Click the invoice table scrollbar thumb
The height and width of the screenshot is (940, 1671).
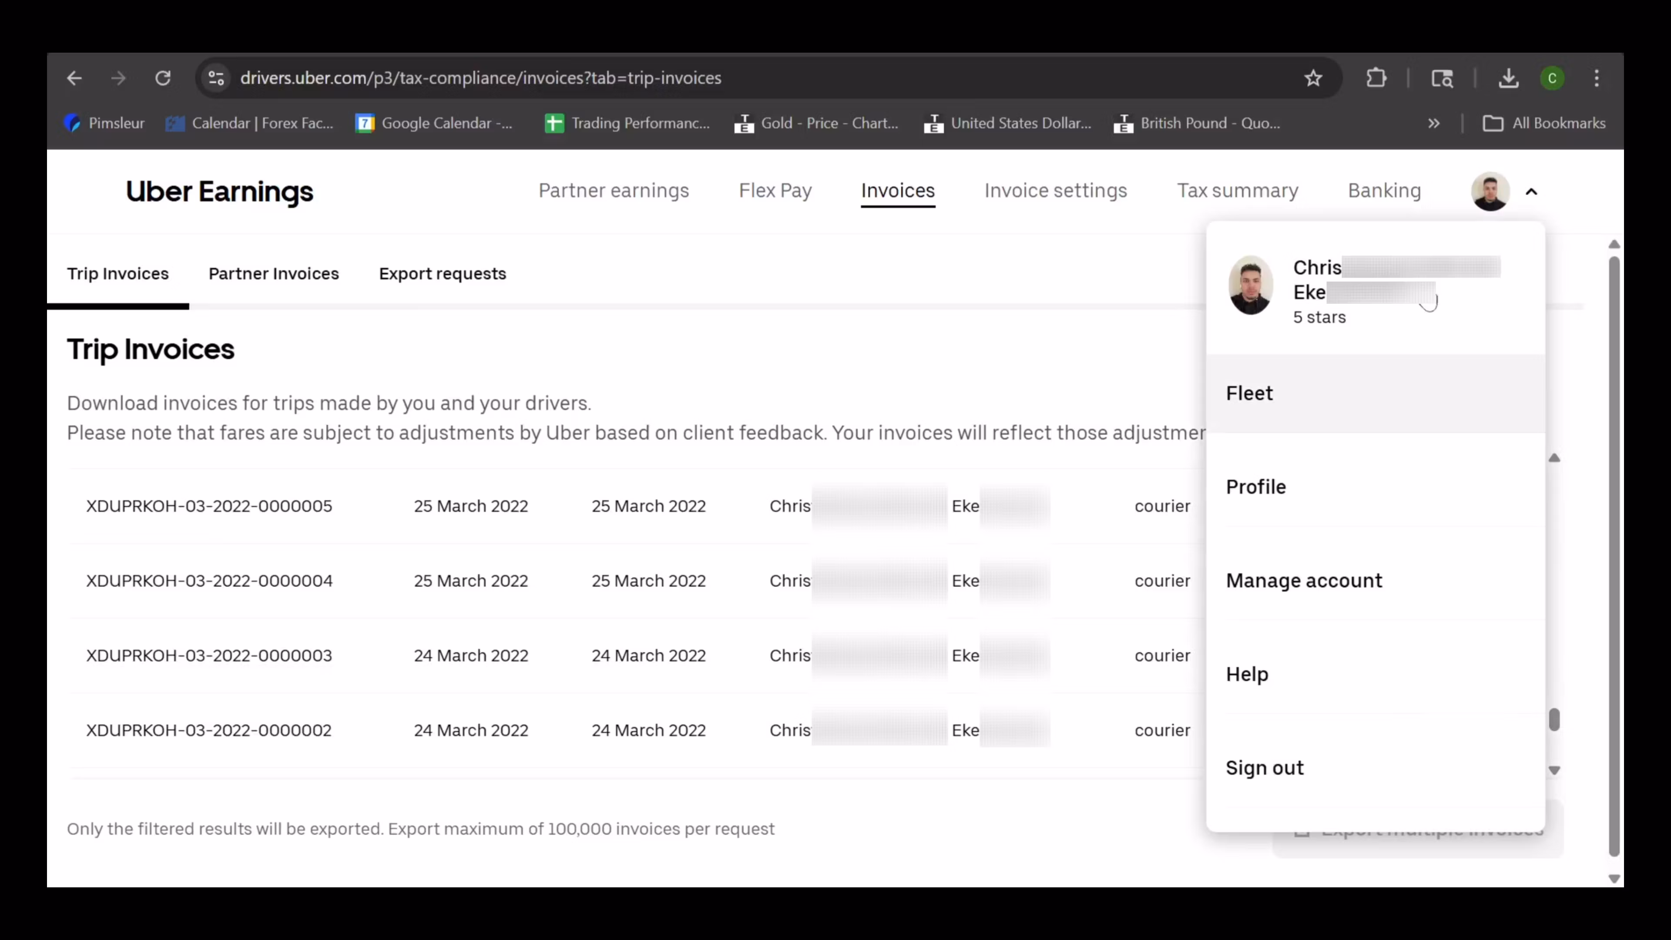(x=1554, y=719)
